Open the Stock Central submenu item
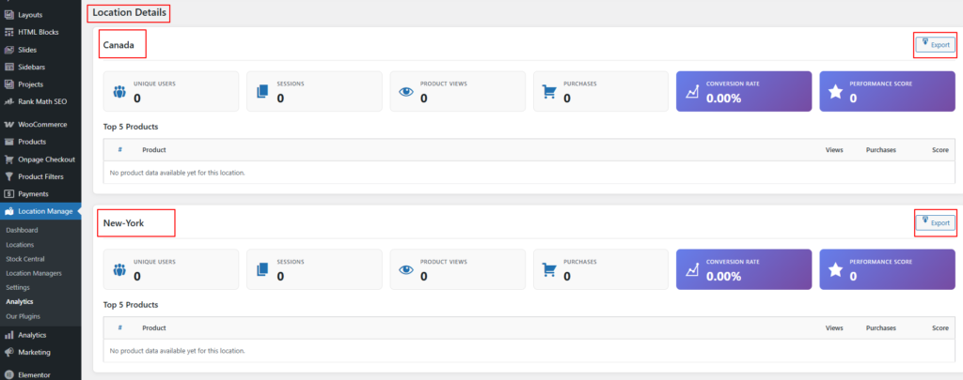The image size is (963, 380). click(x=25, y=258)
